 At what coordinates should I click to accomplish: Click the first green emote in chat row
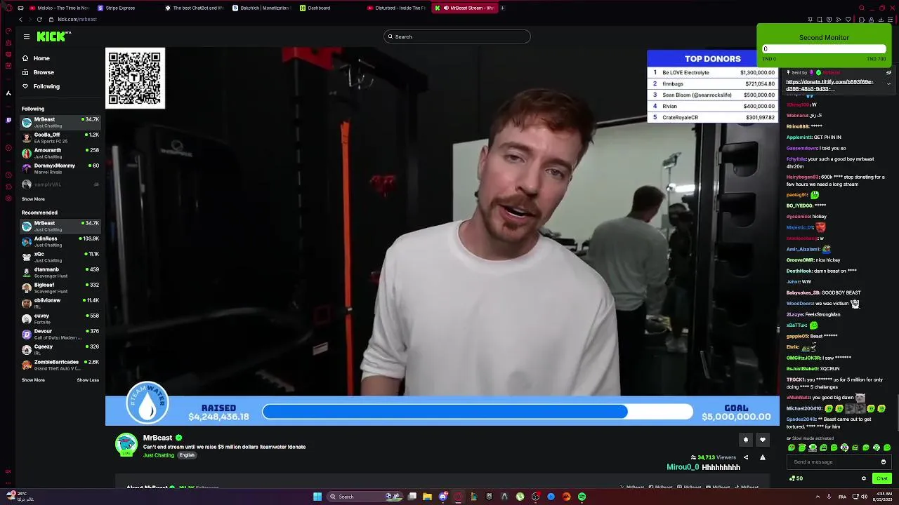(x=792, y=447)
